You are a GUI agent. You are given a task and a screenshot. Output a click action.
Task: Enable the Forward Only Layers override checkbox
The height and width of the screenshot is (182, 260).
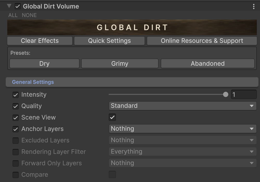point(16,164)
